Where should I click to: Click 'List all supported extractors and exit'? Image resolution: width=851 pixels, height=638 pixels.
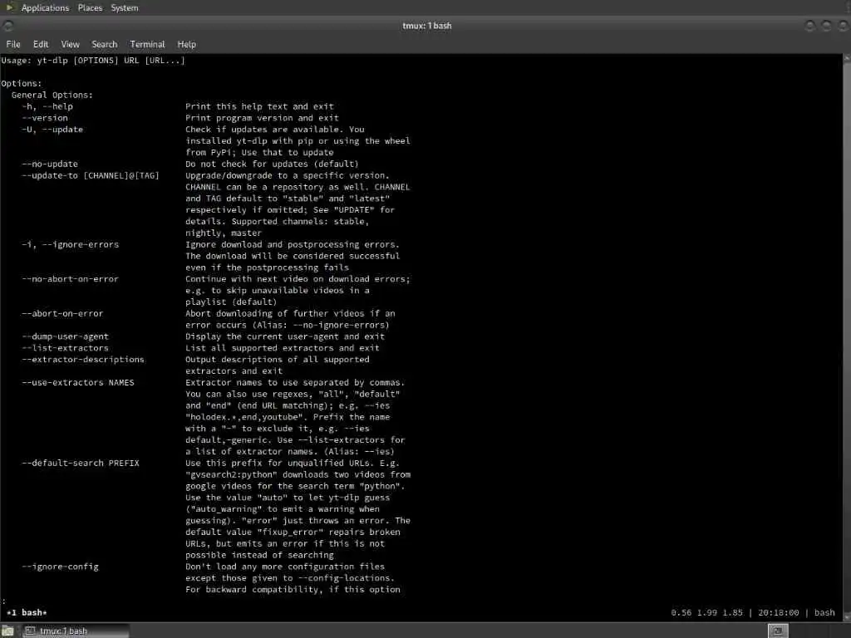(x=283, y=348)
